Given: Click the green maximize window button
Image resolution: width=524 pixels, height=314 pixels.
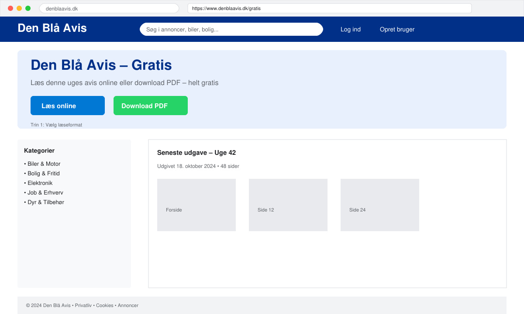Looking at the screenshot, I should coord(28,8).
